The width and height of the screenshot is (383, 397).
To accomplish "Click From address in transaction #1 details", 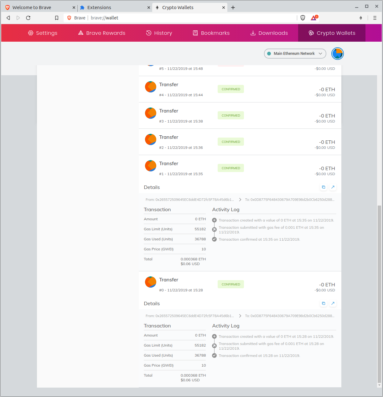I will (x=190, y=200).
